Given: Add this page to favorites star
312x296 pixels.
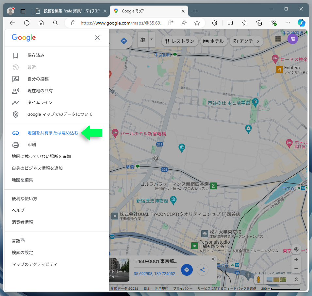Looking at the screenshot, I should (x=197, y=23).
